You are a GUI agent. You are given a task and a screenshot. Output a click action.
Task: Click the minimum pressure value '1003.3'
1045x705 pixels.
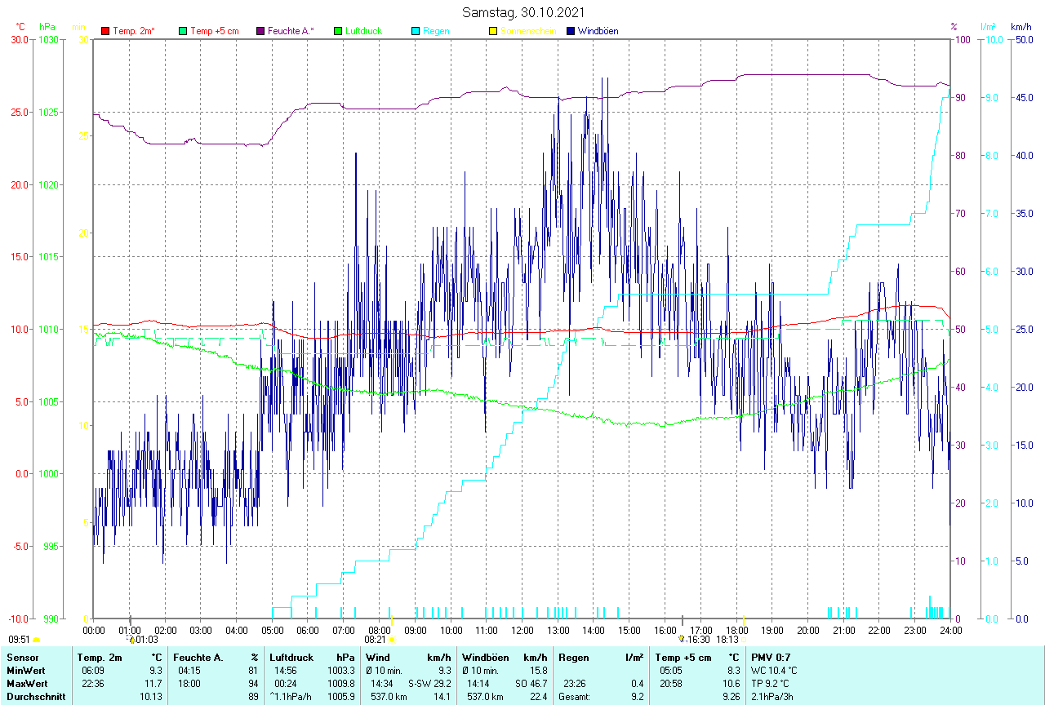(341, 670)
